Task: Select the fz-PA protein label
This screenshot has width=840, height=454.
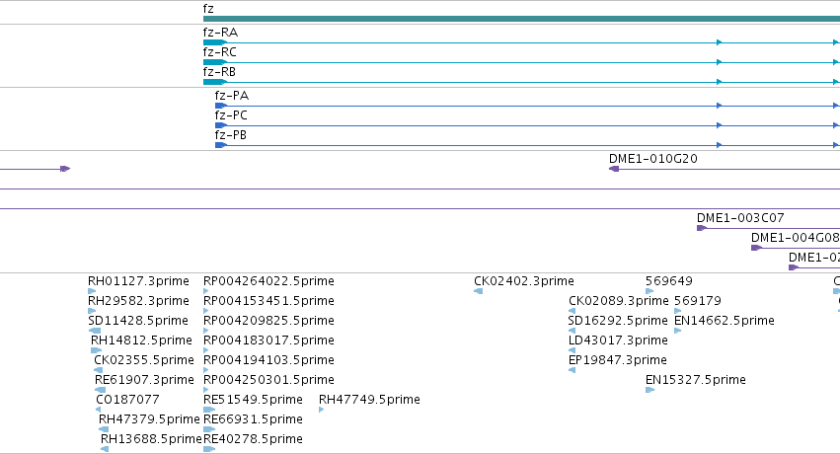Action: 231,96
